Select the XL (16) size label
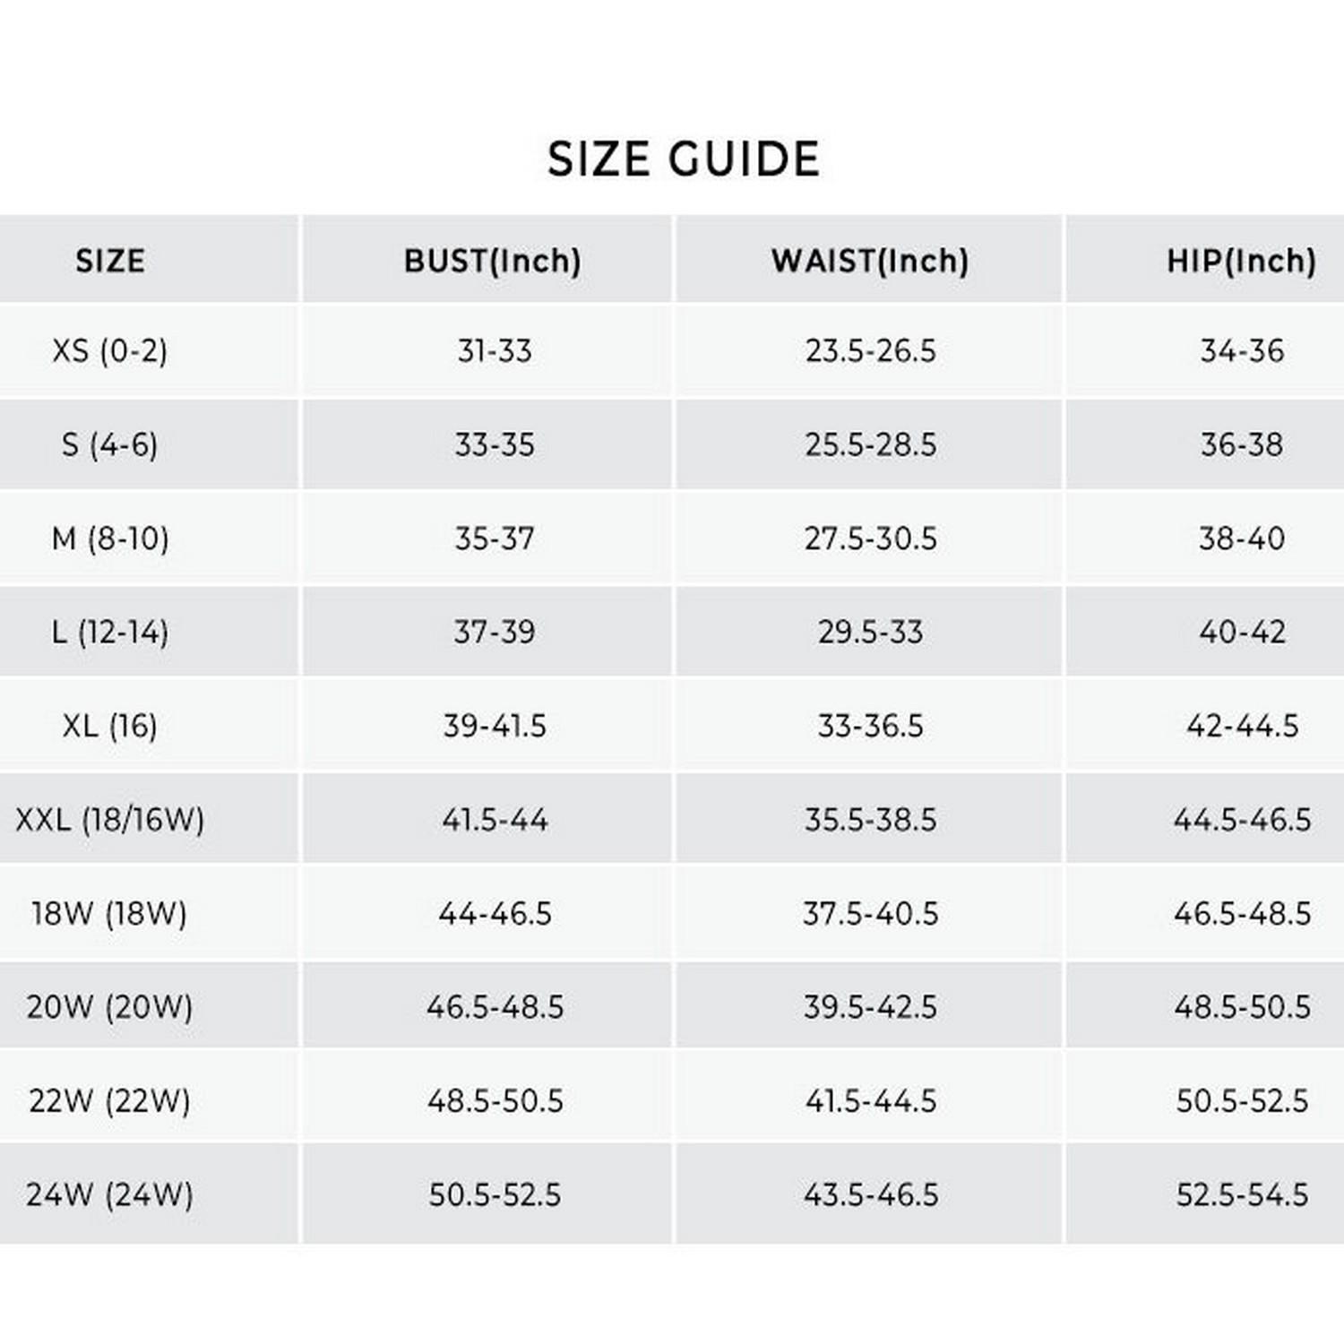The height and width of the screenshot is (1344, 1344). pos(110,726)
